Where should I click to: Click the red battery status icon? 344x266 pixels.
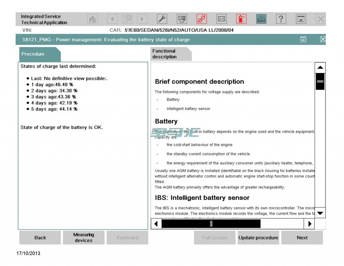click(x=241, y=19)
